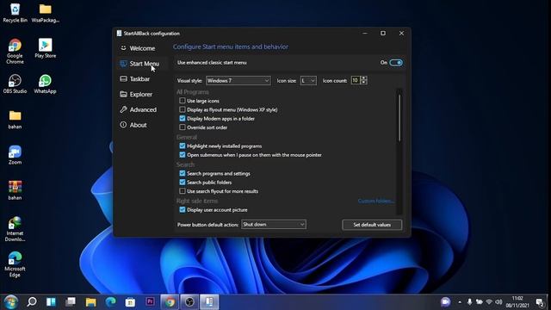Uncheck Highlight newly installed programs
This screenshot has height=310, width=551.
pyautogui.click(x=182, y=146)
